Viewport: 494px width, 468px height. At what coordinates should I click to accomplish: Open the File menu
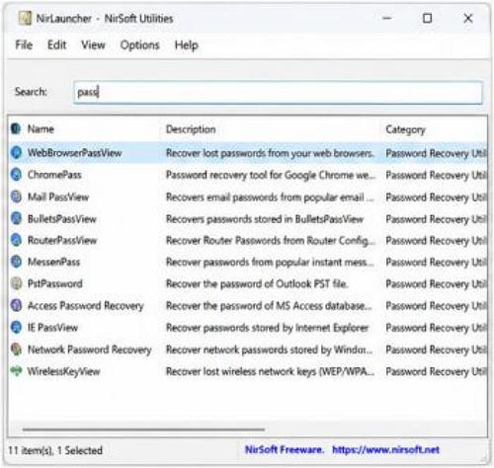[24, 44]
